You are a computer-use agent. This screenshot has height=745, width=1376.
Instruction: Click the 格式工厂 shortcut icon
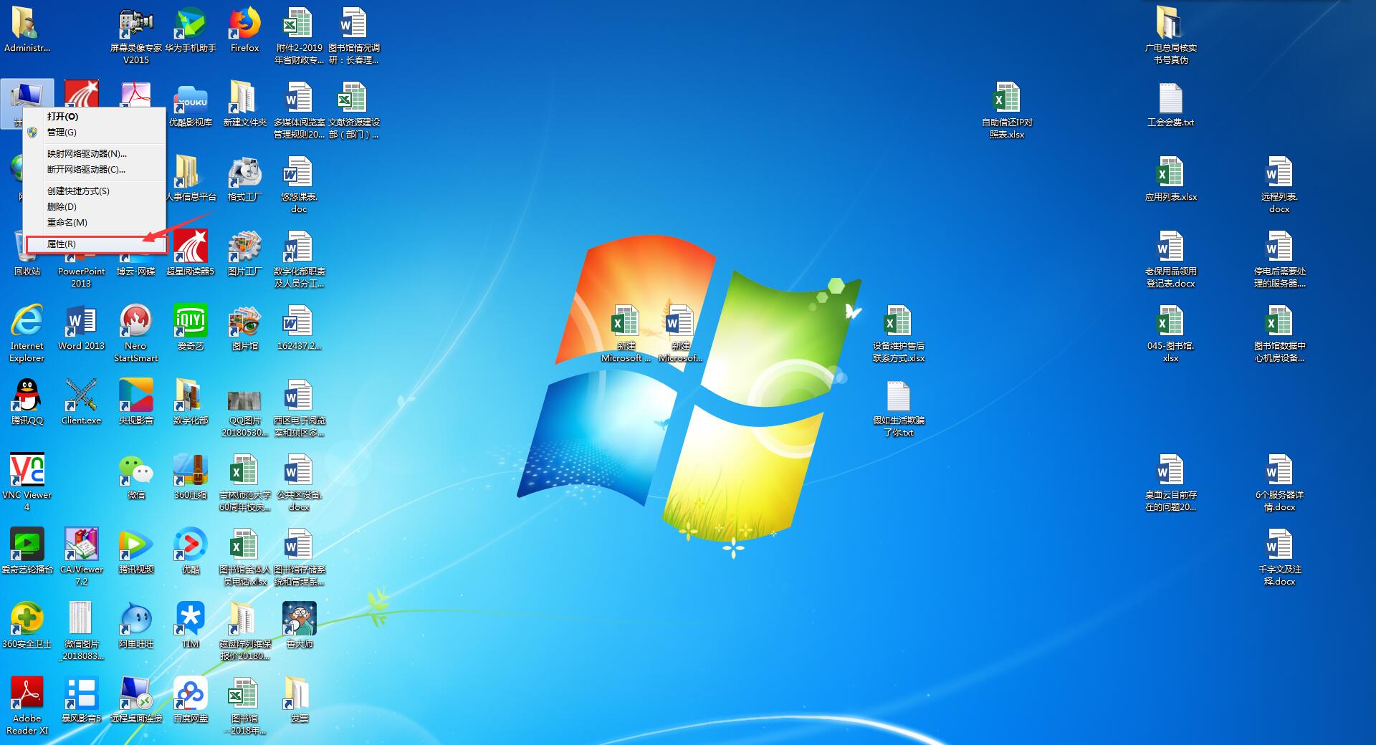coord(245,179)
